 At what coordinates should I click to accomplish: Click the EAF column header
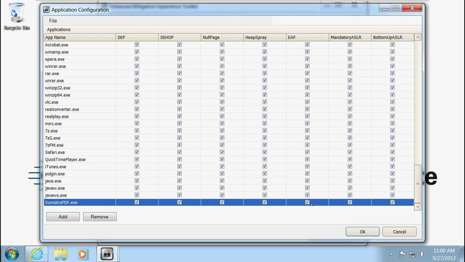[307, 37]
